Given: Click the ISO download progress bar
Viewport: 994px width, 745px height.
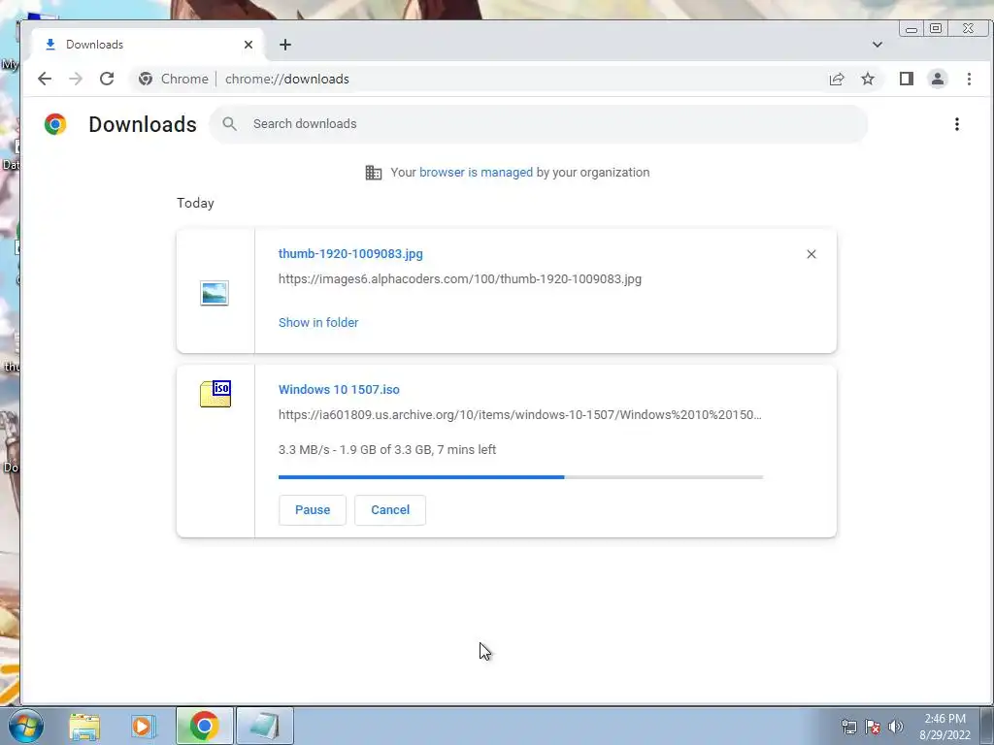Looking at the screenshot, I should point(520,477).
